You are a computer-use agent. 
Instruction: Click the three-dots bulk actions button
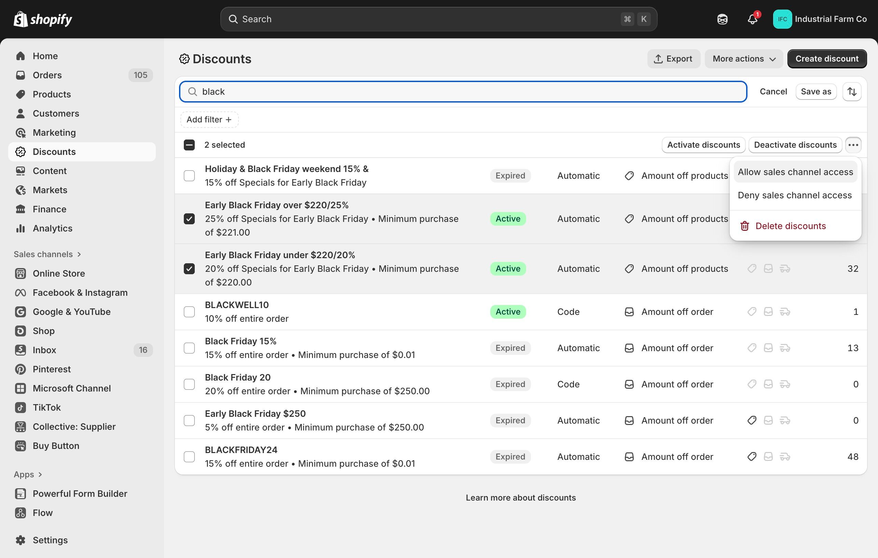click(853, 145)
